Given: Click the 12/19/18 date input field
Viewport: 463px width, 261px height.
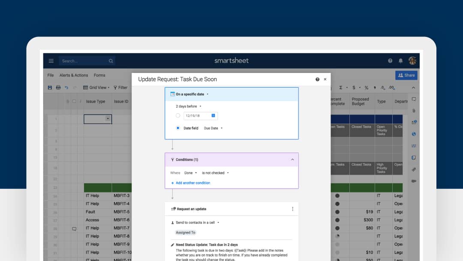Looking at the screenshot, I should (196, 115).
